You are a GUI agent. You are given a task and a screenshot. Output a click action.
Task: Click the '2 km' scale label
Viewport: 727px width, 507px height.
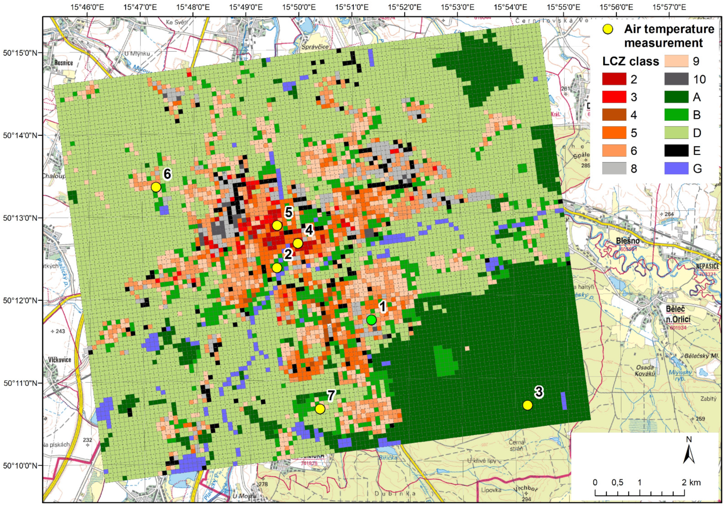[691, 482]
